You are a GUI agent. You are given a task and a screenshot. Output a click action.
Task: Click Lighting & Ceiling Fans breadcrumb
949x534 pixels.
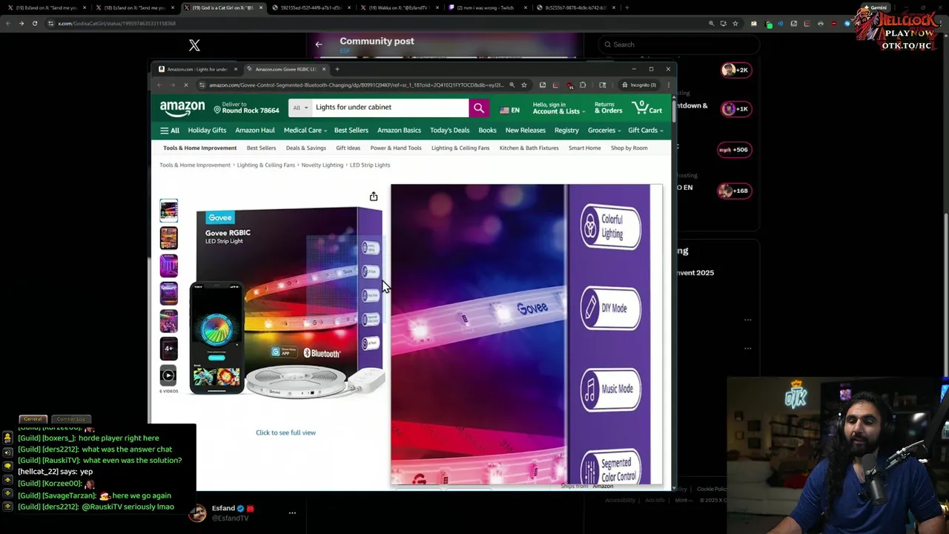click(266, 165)
